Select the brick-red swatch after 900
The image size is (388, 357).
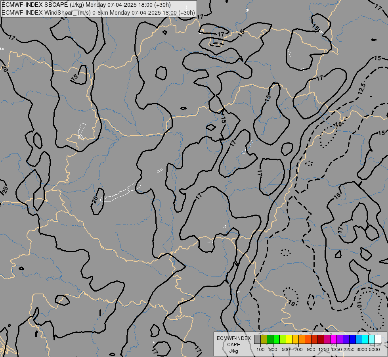point(315,340)
